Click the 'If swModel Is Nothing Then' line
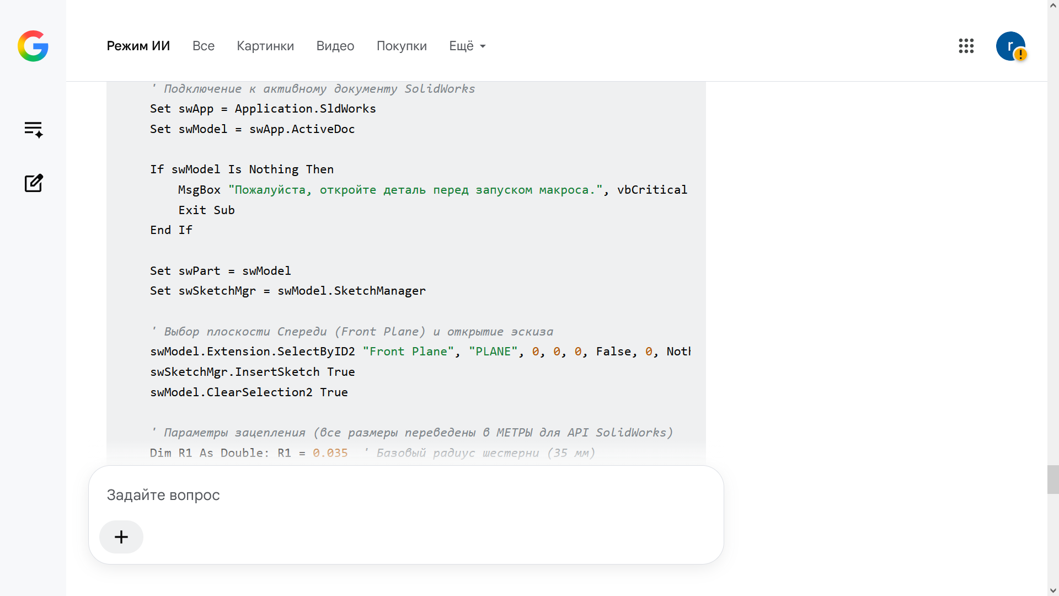Viewport: 1059px width, 596px height. [x=242, y=169]
